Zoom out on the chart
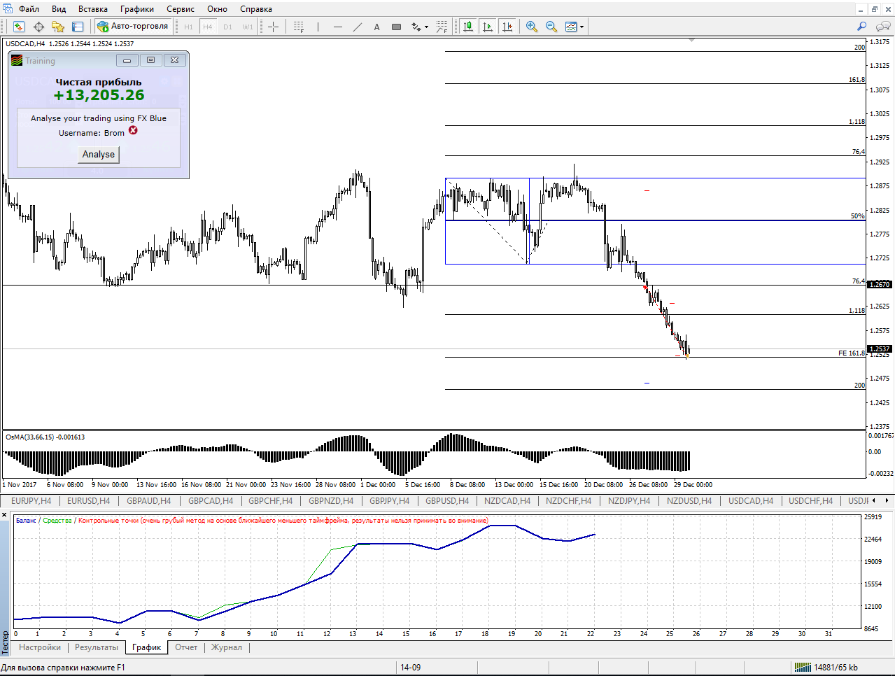This screenshot has width=895, height=676. (551, 27)
